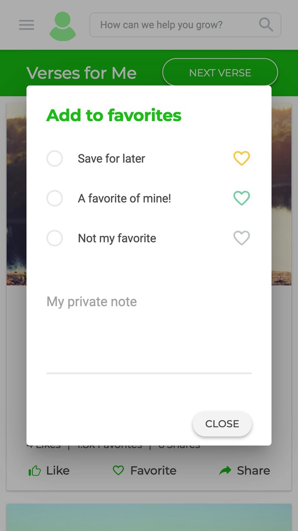The width and height of the screenshot is (298, 531).
Task: Click the Favorite heart icon below the verse
Action: click(x=119, y=470)
